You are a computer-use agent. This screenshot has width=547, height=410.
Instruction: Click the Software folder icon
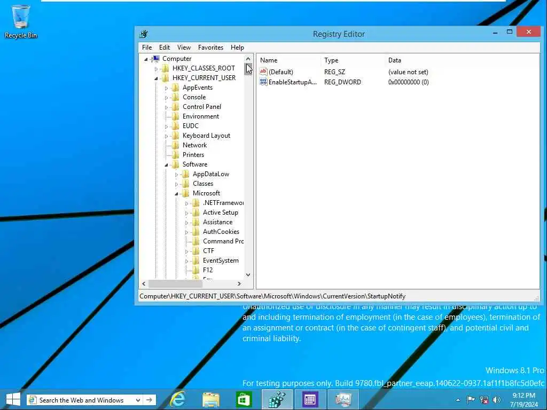pyautogui.click(x=176, y=164)
